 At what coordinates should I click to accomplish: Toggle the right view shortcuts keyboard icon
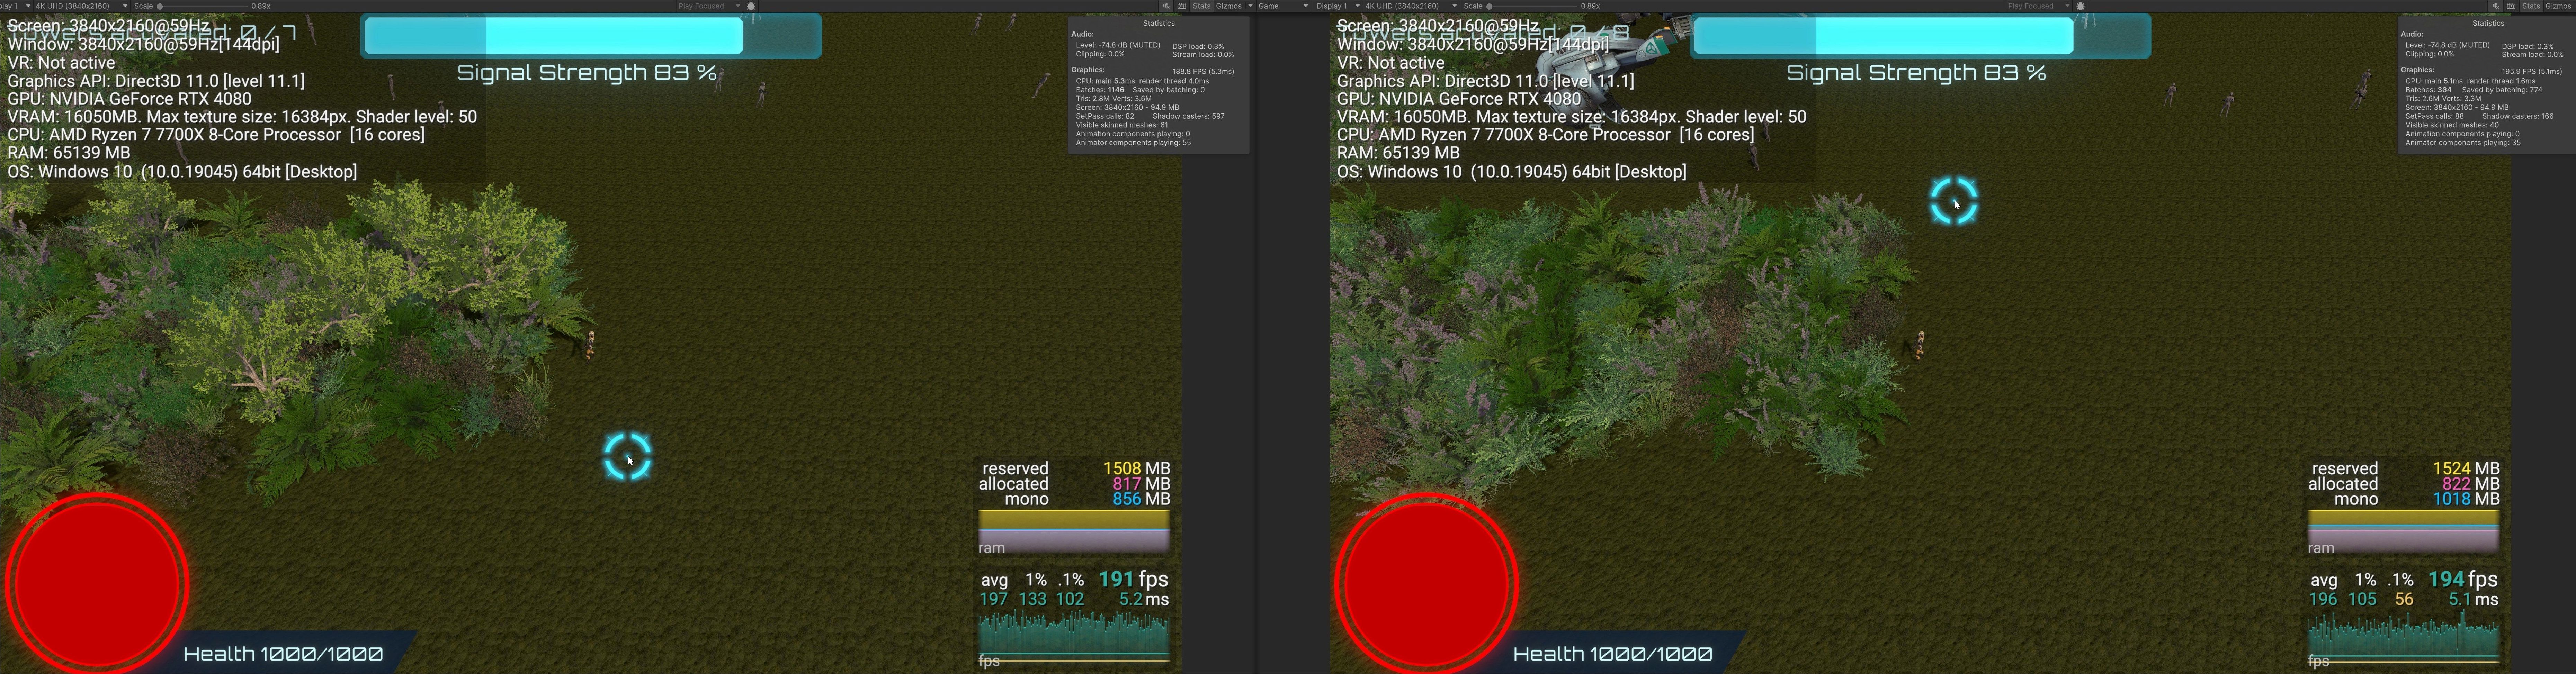coord(2511,6)
